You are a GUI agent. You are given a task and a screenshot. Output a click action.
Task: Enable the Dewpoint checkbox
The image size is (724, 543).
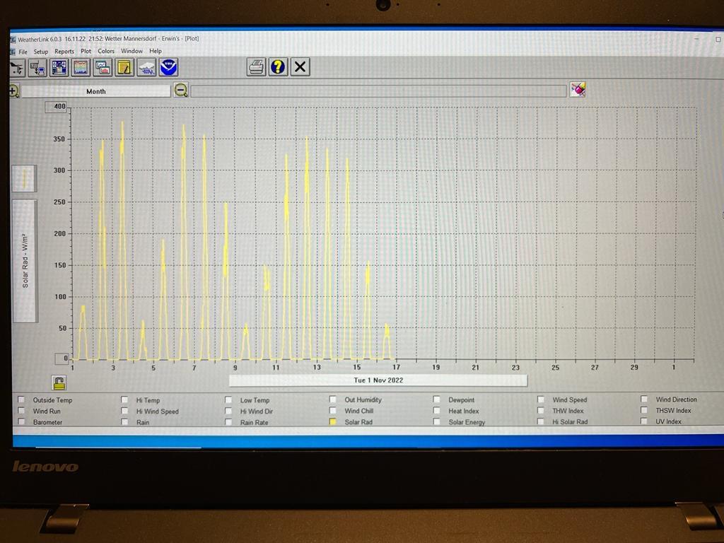tap(437, 399)
